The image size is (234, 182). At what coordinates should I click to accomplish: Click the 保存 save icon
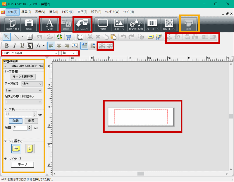[x=29, y=24]
